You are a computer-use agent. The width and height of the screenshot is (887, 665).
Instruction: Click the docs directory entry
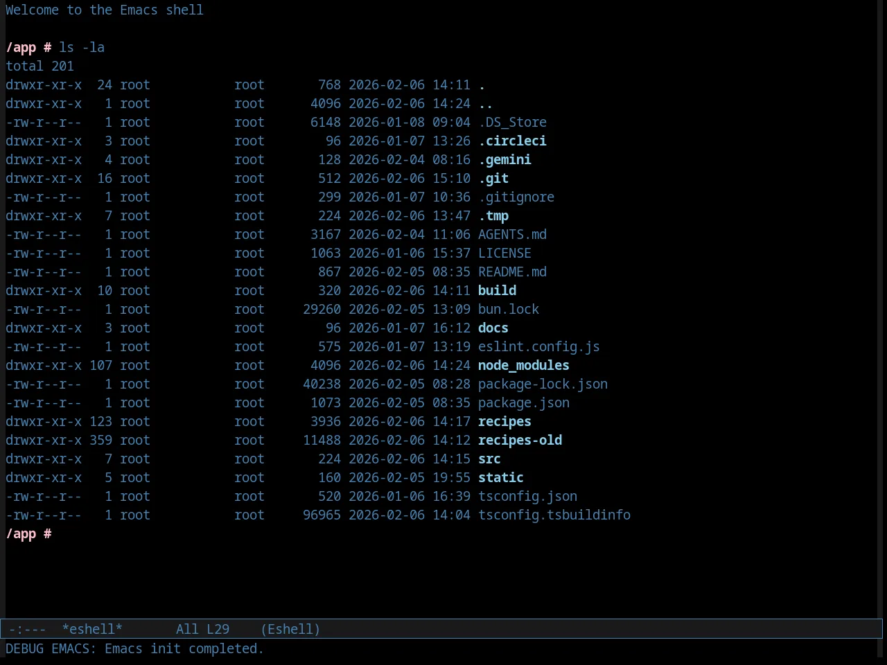(x=493, y=328)
